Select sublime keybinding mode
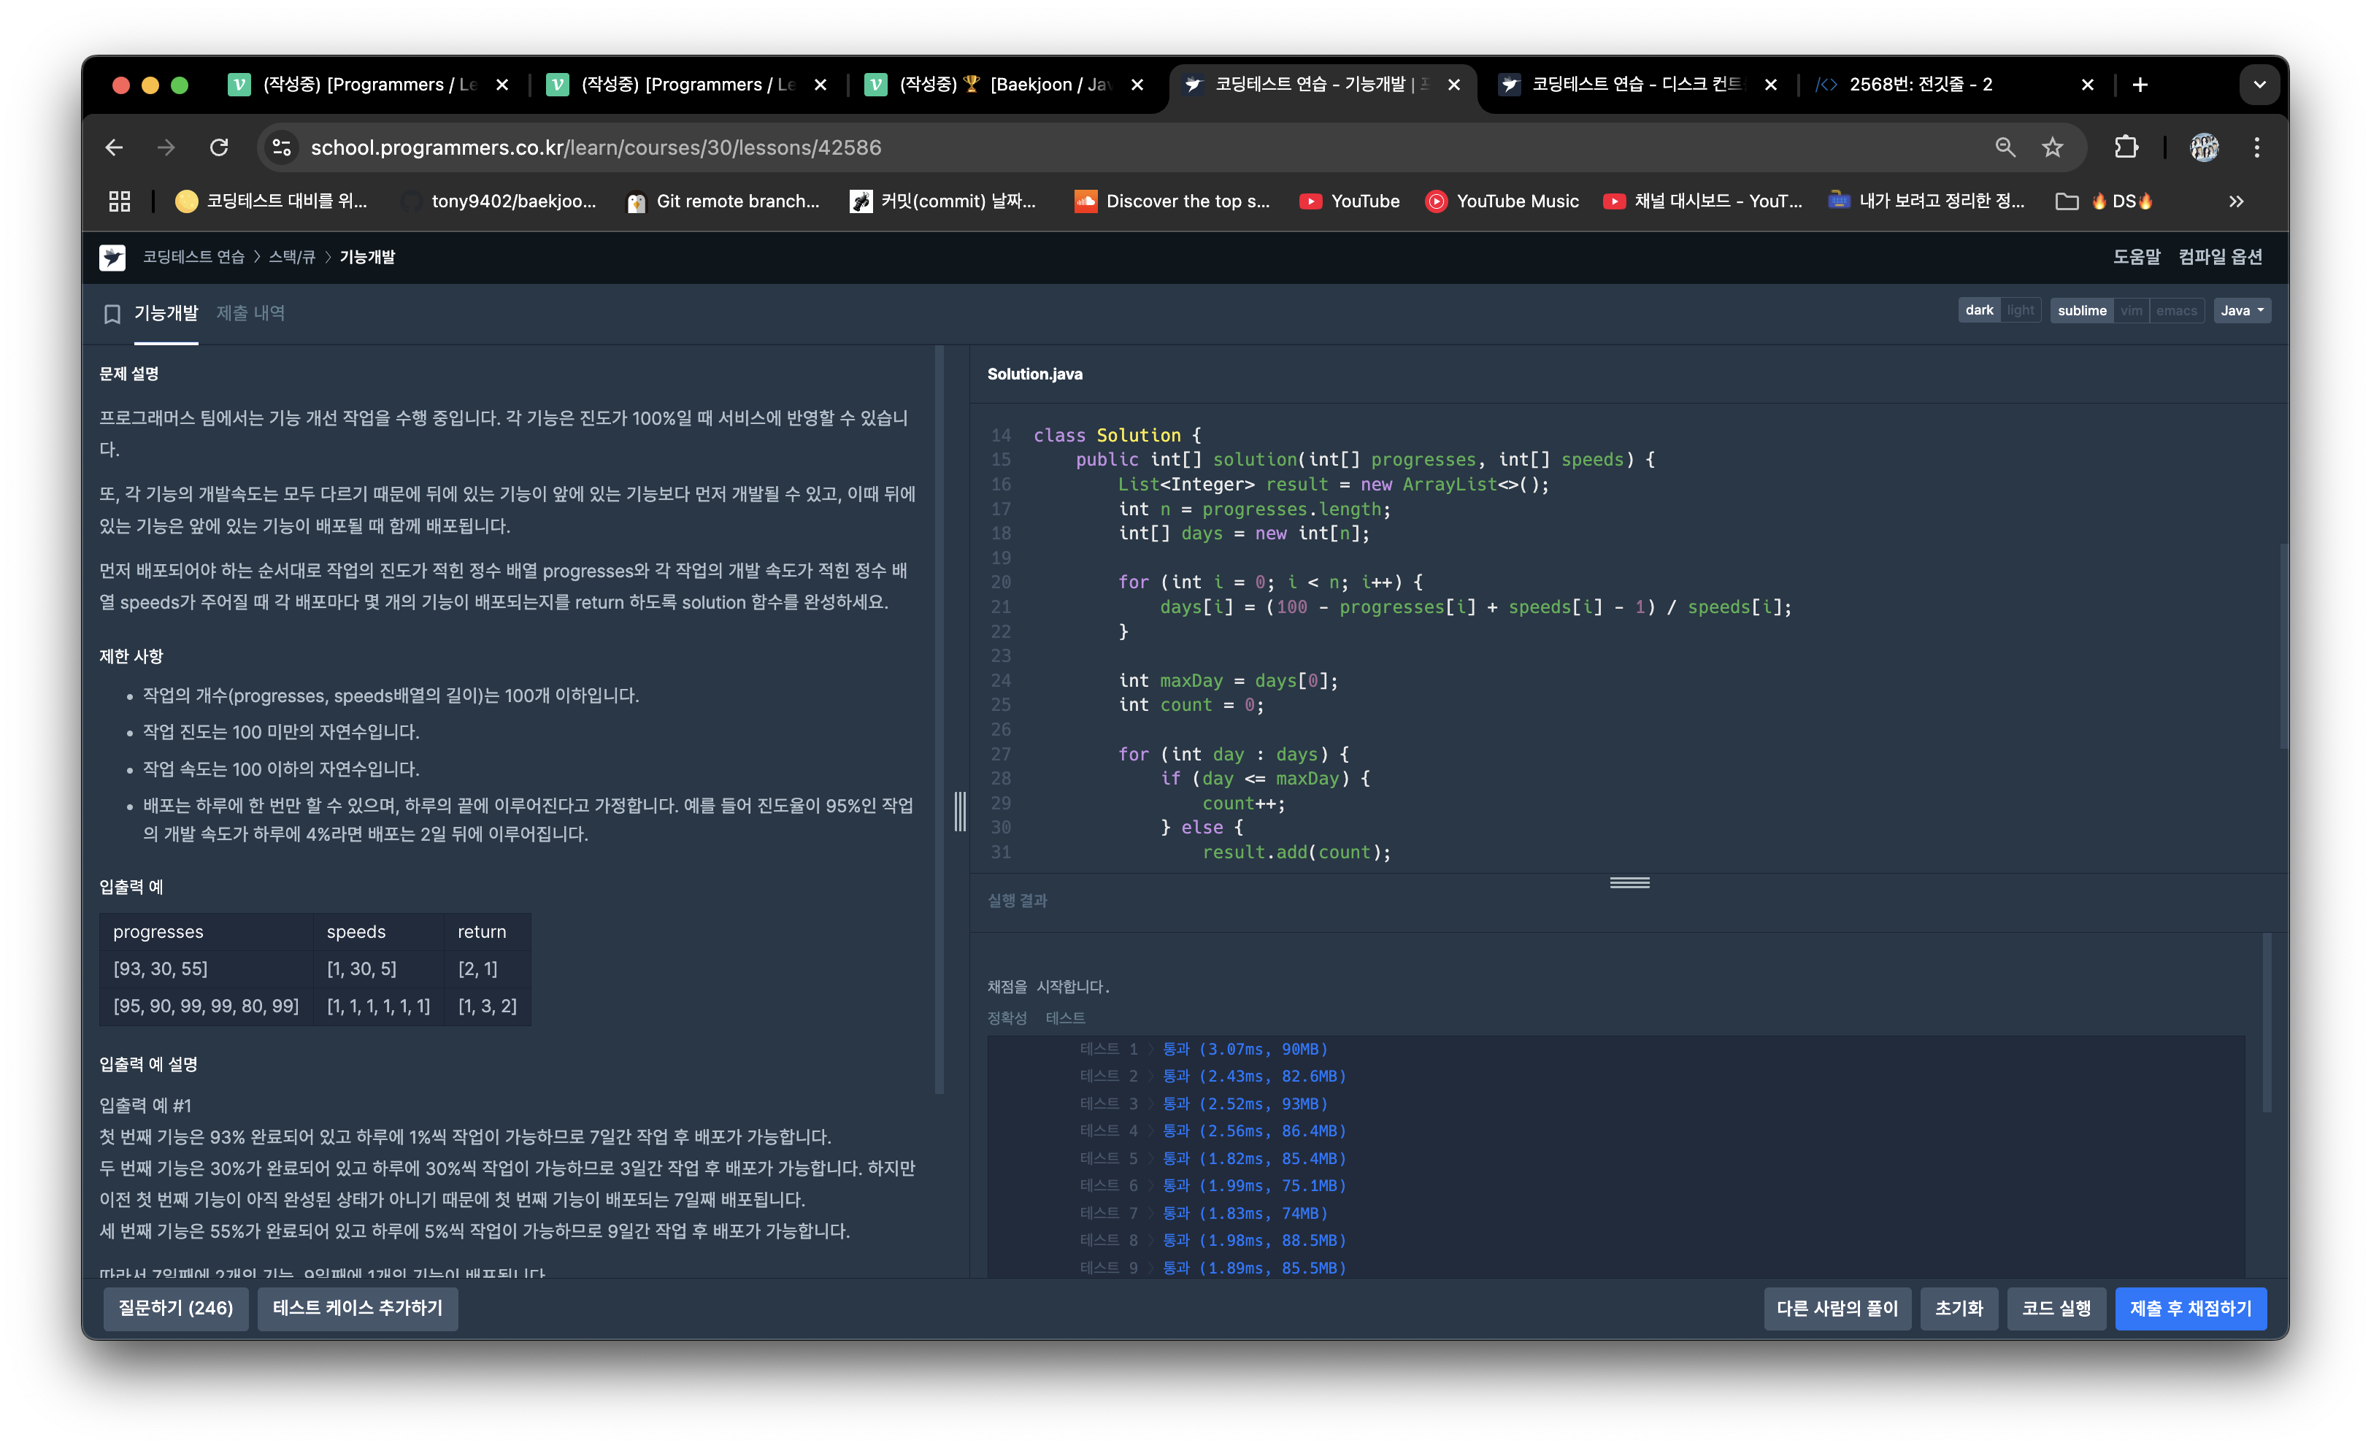2371x1448 pixels. [2081, 311]
